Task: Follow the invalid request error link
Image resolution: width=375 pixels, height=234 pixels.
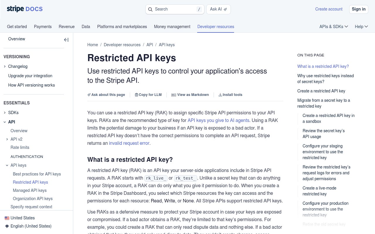Action: pyautogui.click(x=129, y=143)
